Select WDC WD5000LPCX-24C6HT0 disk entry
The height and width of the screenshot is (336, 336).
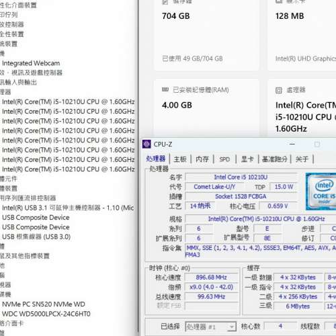[46, 314]
